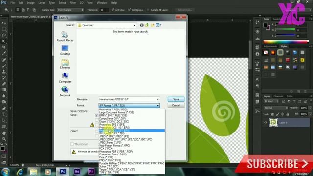Select the Magic Wand tool in toolbox
The width and height of the screenshot is (313, 176).
(x=4, y=41)
